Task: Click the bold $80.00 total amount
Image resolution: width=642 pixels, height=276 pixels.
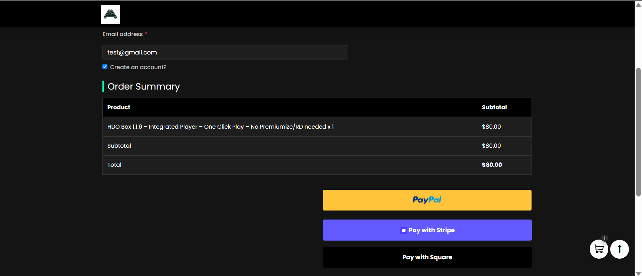Action: [x=492, y=165]
